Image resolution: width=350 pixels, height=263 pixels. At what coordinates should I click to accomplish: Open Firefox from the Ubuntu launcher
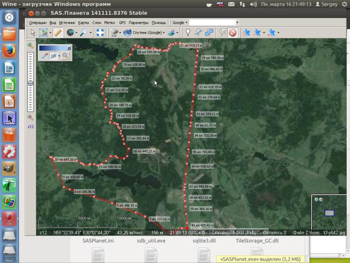[9, 51]
